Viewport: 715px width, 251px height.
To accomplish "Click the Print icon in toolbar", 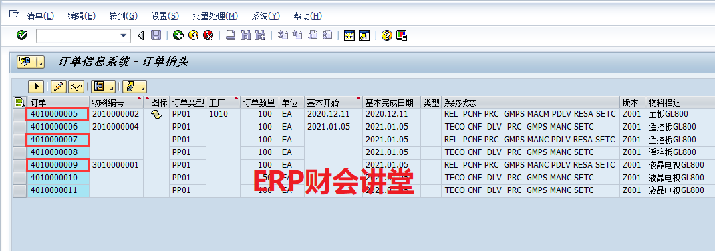I will 231,35.
